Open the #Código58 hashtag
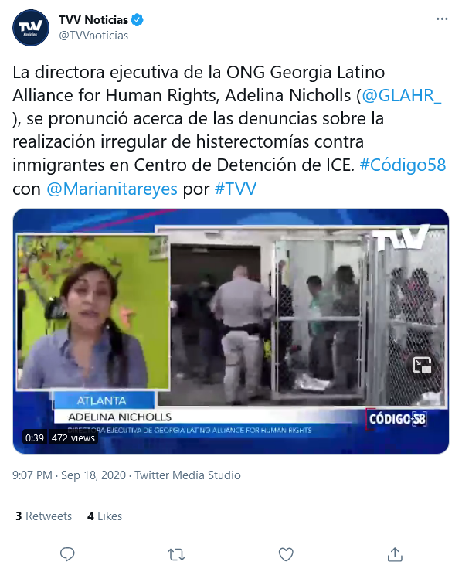Screen dimensions: 462x572 tap(403, 165)
